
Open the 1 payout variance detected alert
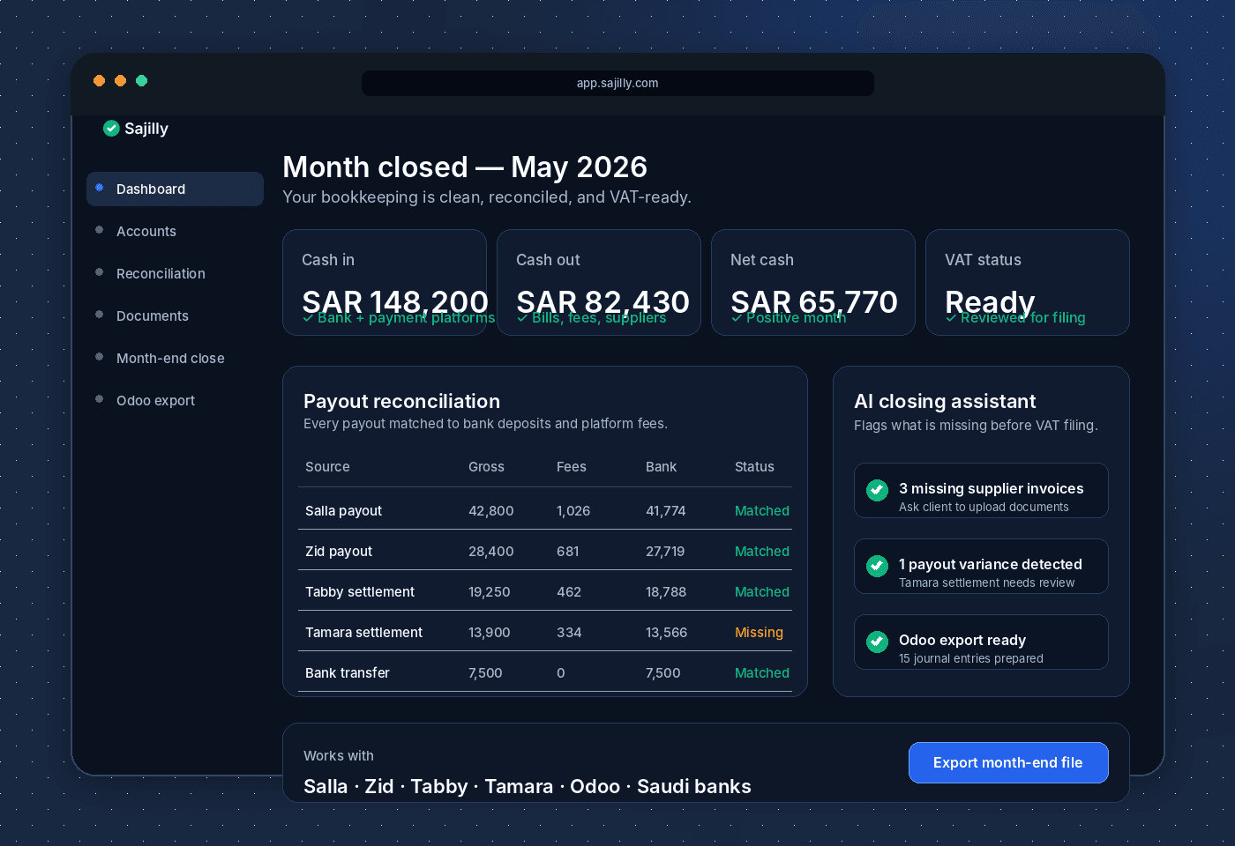pyautogui.click(x=981, y=567)
